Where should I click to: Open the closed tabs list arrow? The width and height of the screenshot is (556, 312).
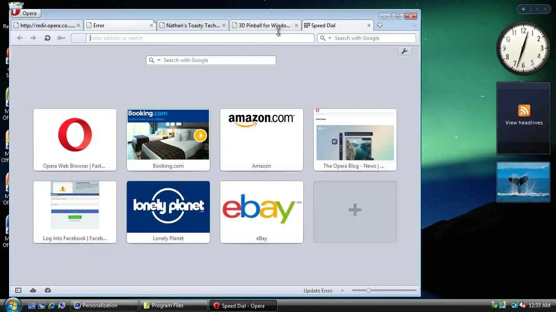414,26
